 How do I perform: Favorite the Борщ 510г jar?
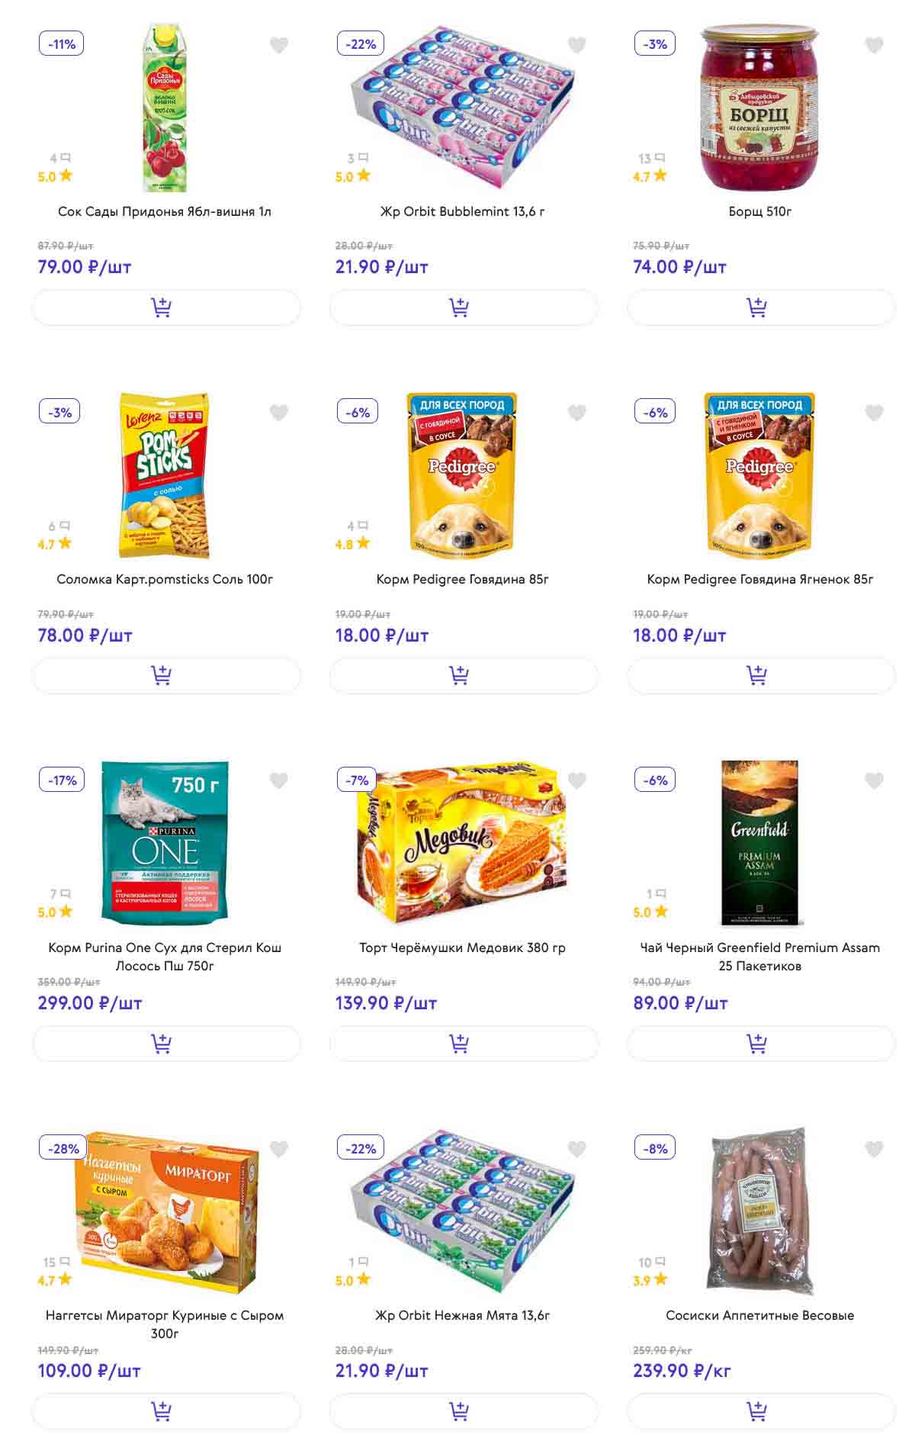pyautogui.click(x=874, y=45)
